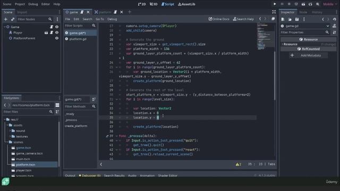Open Scene dock extra options menu

click(x=57, y=19)
